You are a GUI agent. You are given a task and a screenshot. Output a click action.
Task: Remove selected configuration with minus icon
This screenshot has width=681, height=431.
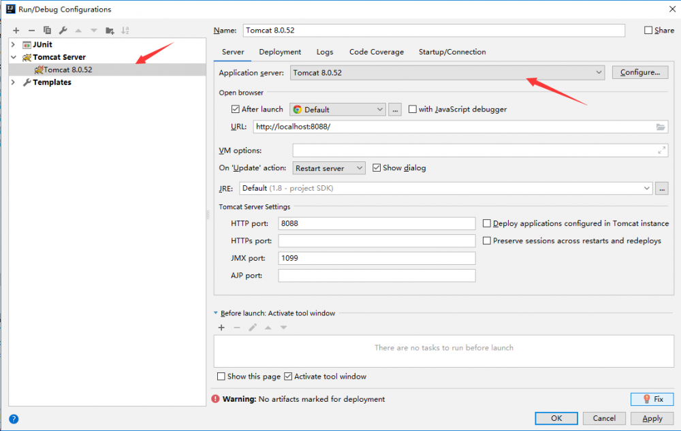tap(31, 31)
